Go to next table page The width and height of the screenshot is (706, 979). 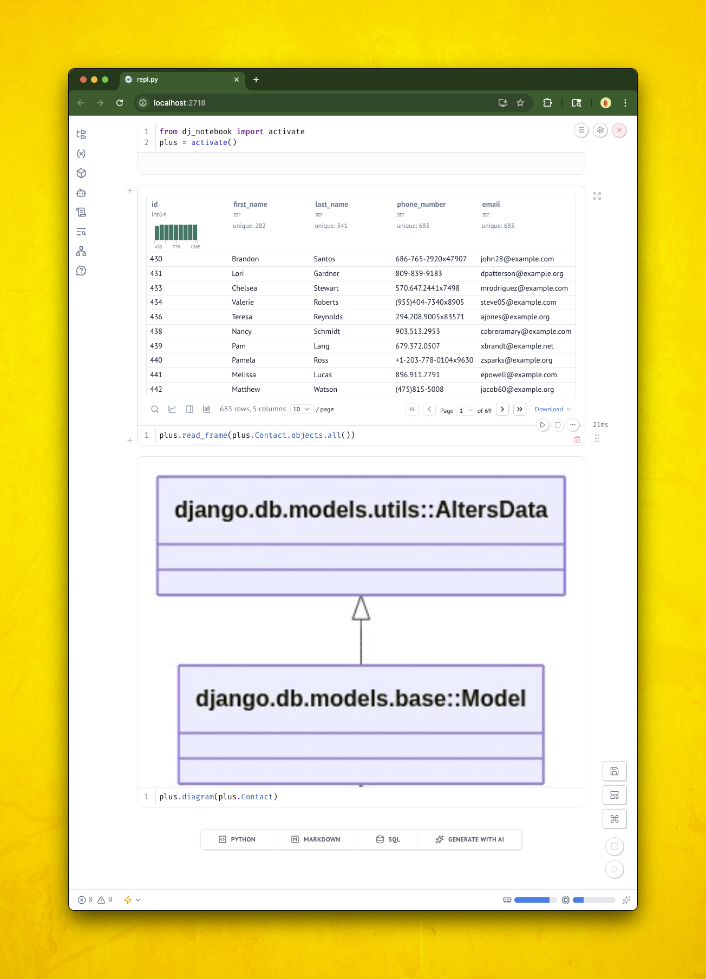[x=502, y=409]
